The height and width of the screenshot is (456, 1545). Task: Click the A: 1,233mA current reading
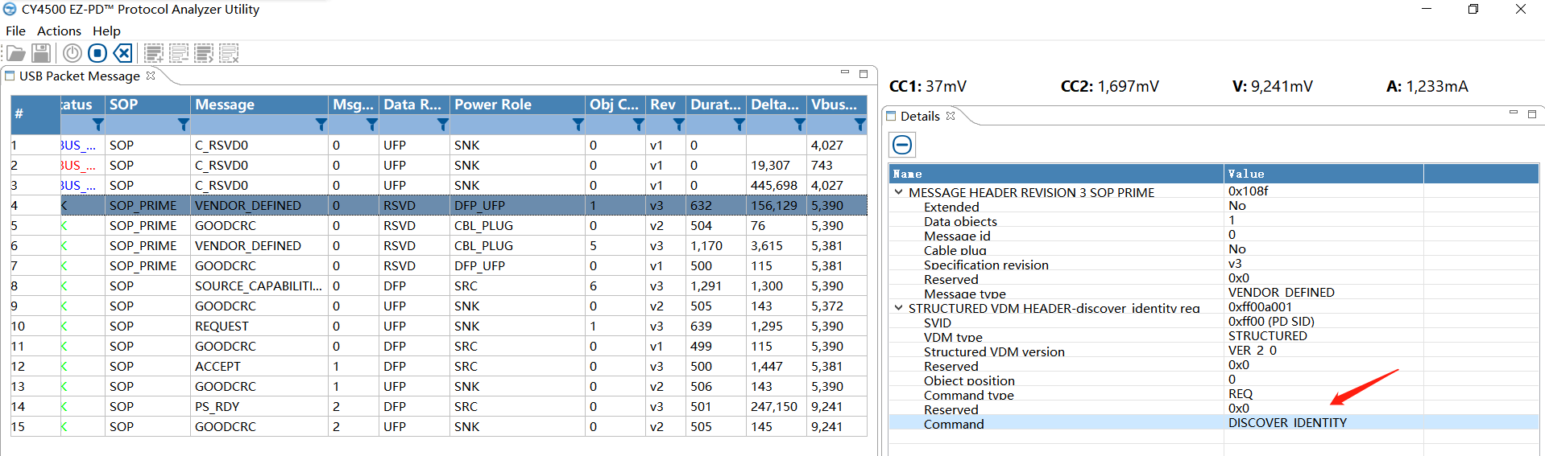(1427, 86)
